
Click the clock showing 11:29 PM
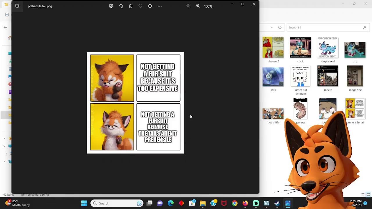[355, 201]
